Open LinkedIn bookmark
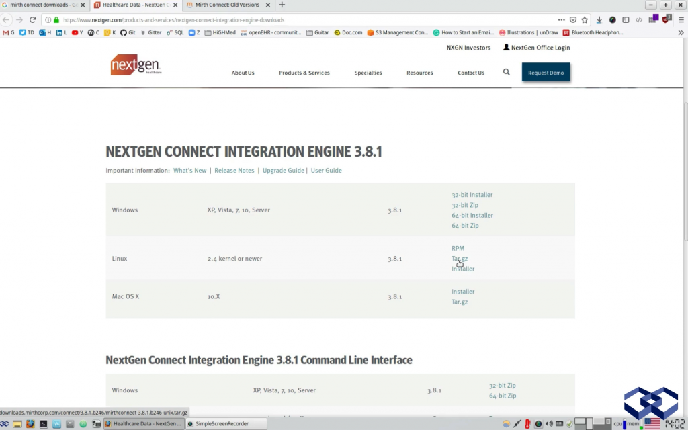Screen dimensions: 688x430 [61, 32]
